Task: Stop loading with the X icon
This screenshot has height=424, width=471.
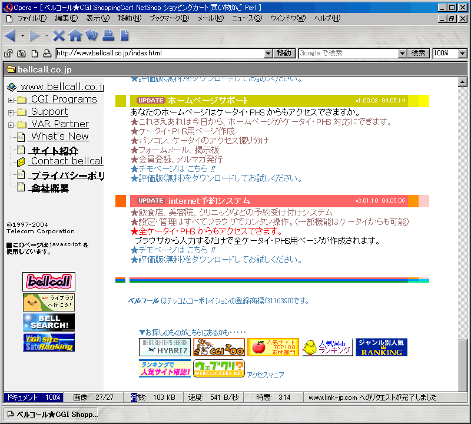Action: [x=58, y=35]
